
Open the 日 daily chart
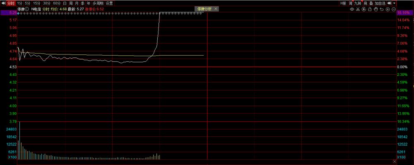coord(65,3)
